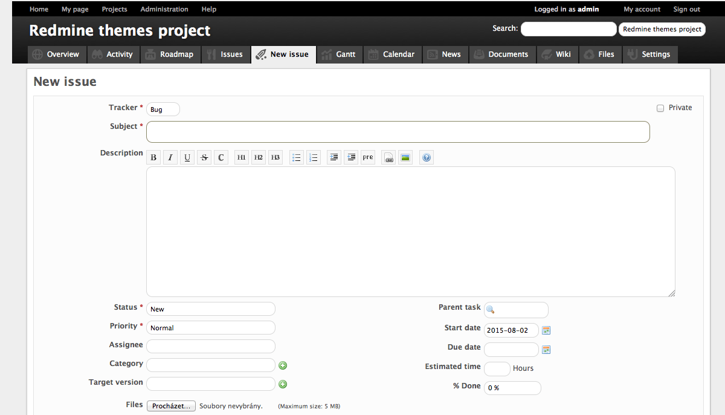Open the project jump box Redmine themes project

(662, 29)
